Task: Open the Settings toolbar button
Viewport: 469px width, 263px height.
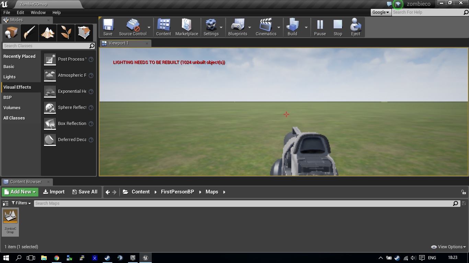Action: point(211,27)
